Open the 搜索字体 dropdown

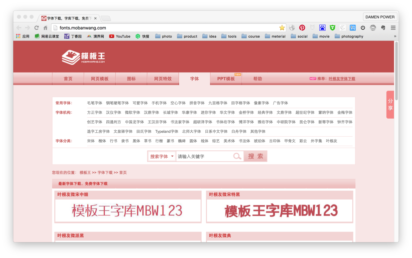click(x=162, y=156)
